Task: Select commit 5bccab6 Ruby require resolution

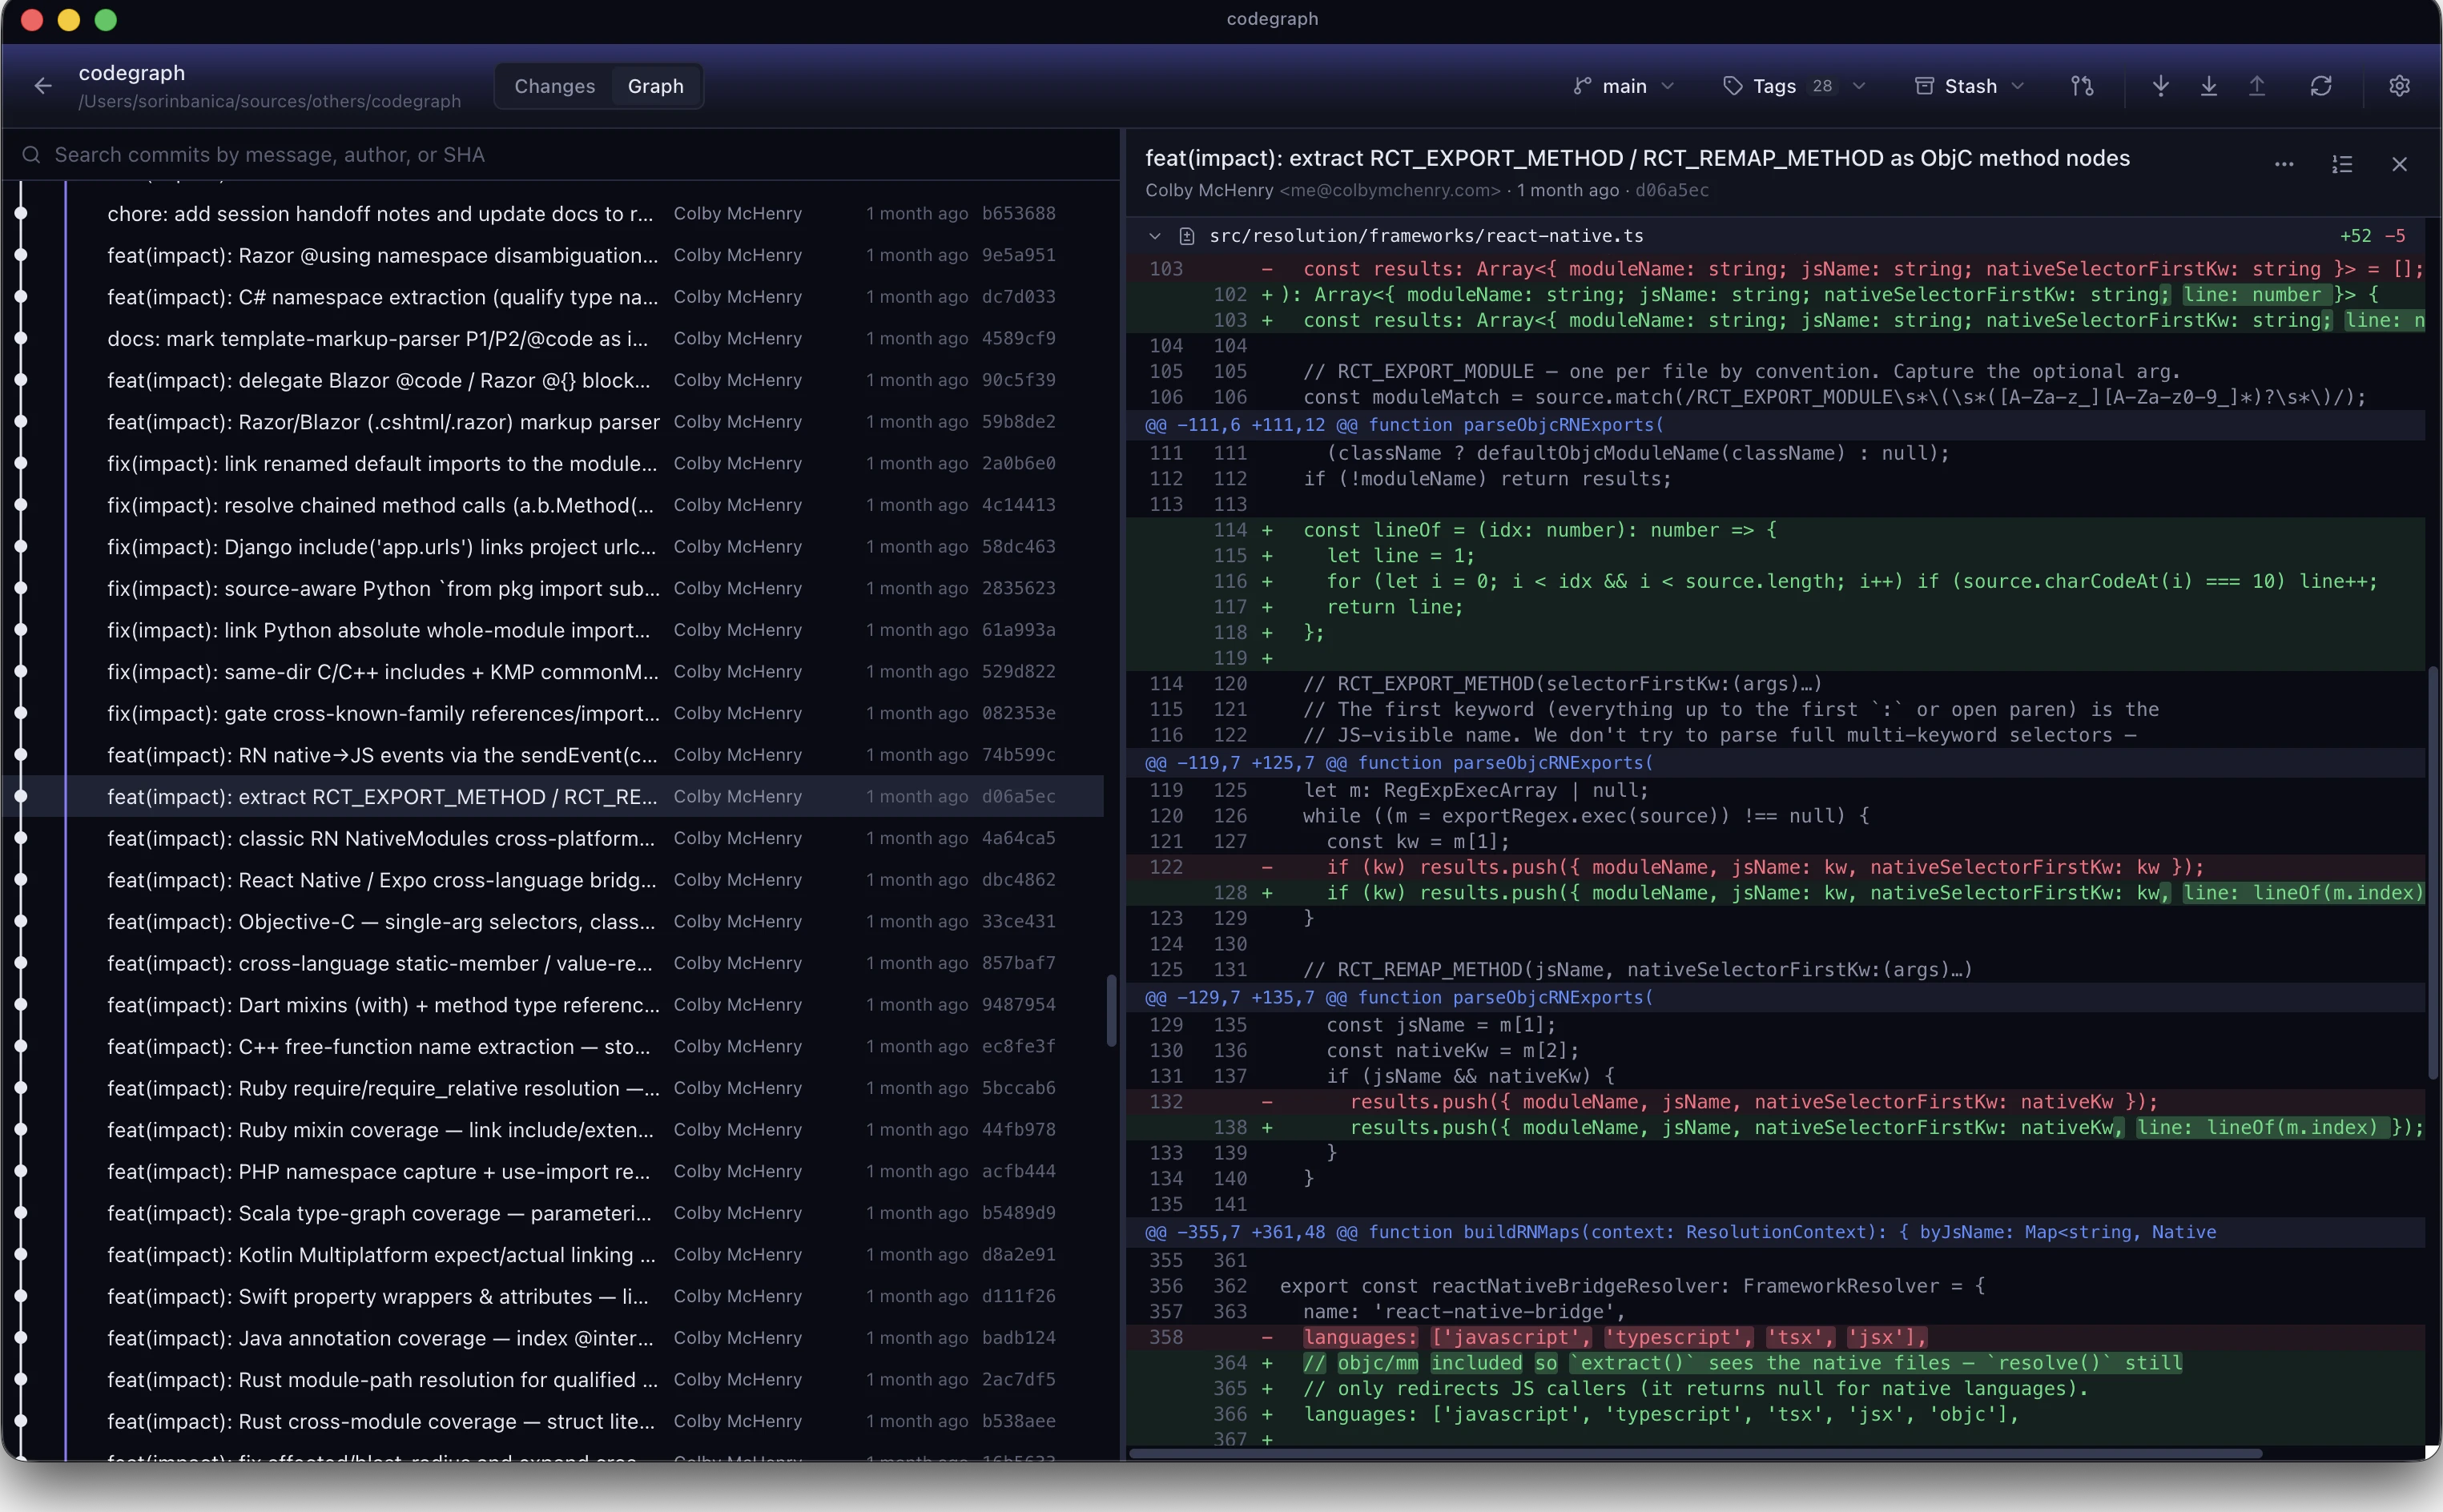Action: tap(552, 1088)
